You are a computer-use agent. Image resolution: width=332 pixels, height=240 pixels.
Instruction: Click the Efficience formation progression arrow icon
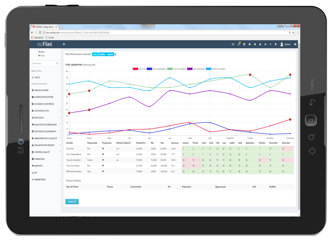103,171
